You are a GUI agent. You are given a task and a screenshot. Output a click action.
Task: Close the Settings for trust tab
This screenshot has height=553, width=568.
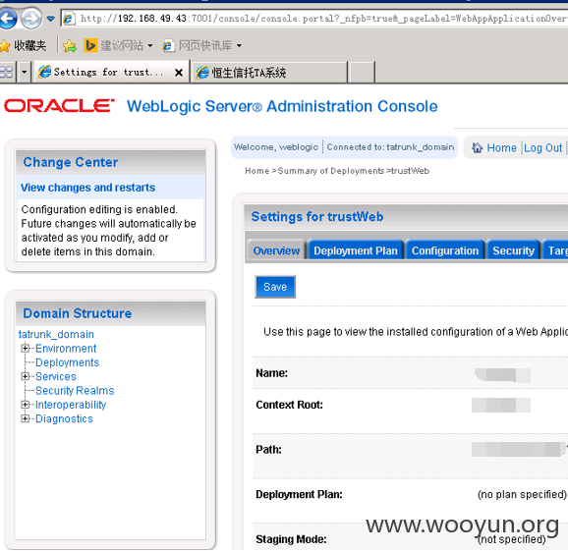click(178, 73)
